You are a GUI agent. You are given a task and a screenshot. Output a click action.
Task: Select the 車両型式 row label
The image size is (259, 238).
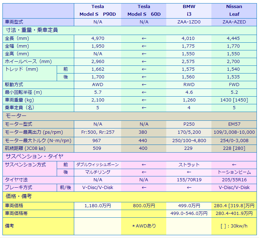point(38,22)
